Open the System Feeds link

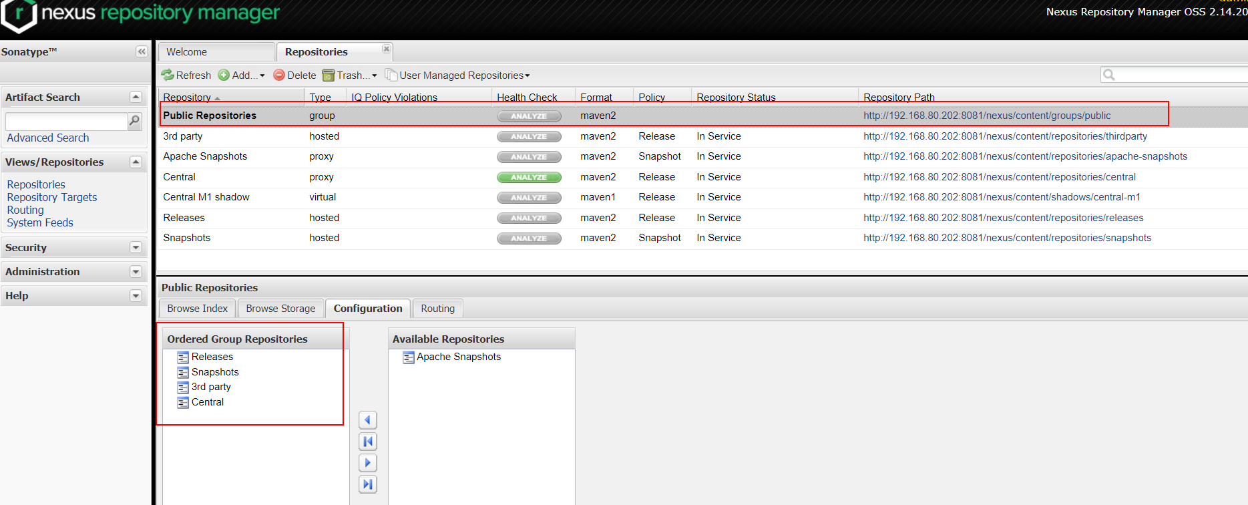click(x=40, y=222)
